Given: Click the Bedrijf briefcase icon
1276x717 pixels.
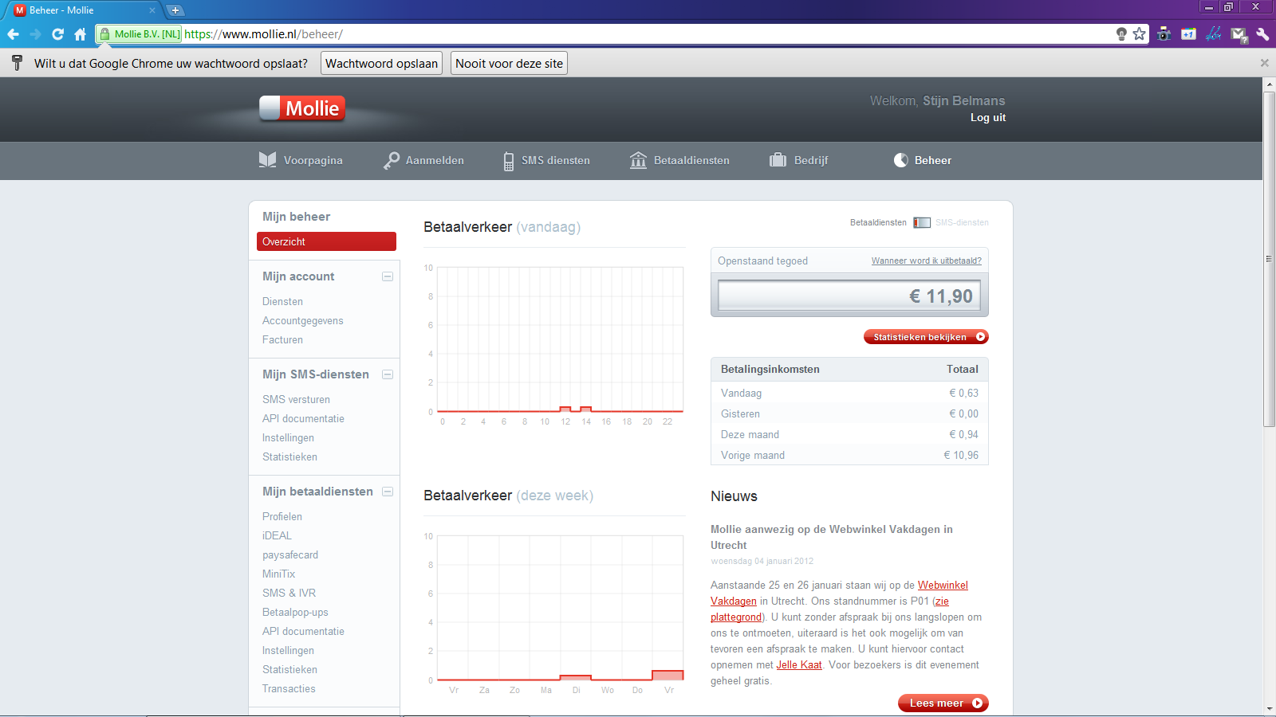Looking at the screenshot, I should pyautogui.click(x=778, y=160).
